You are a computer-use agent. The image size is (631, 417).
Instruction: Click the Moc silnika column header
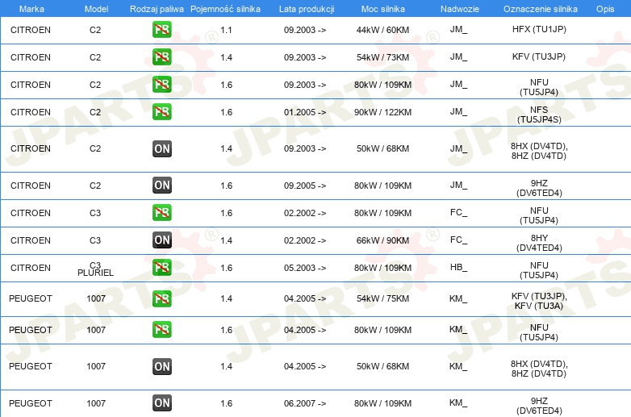pos(382,9)
